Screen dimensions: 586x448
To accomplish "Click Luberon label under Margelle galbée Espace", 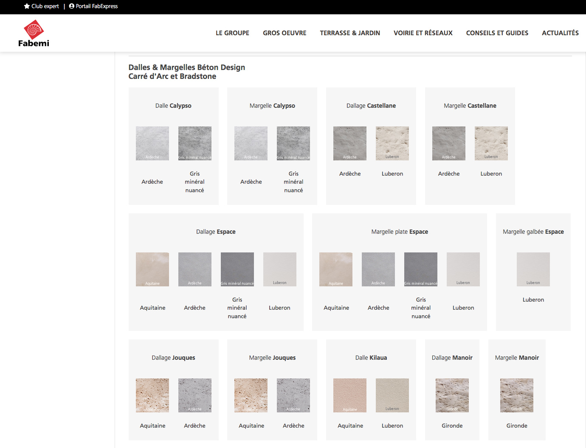I will click(533, 300).
